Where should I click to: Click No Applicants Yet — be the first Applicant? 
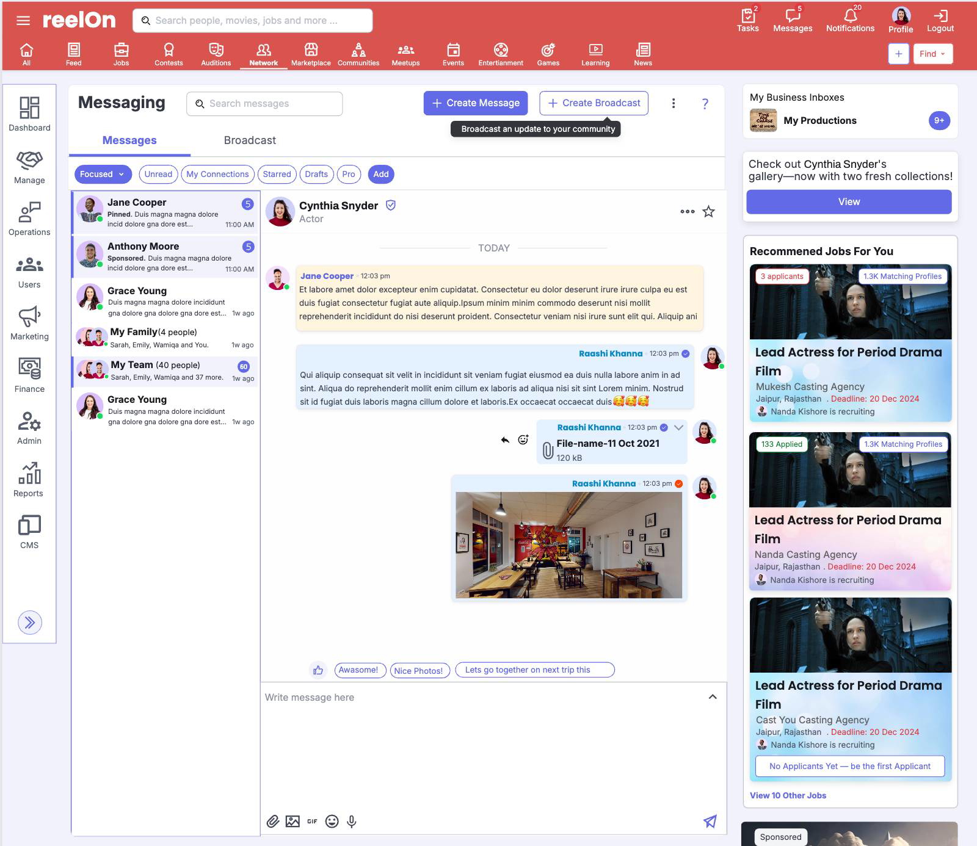[850, 766]
